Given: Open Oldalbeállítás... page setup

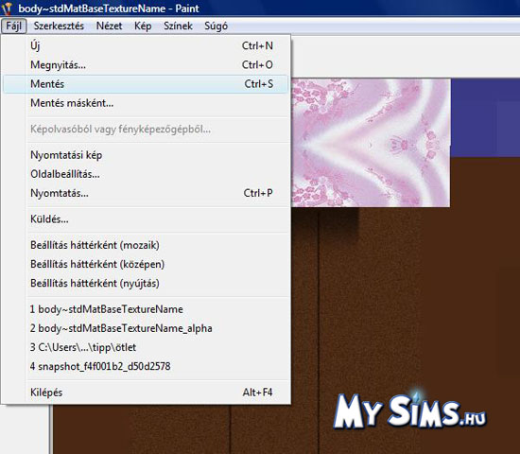Looking at the screenshot, I should (146, 174).
